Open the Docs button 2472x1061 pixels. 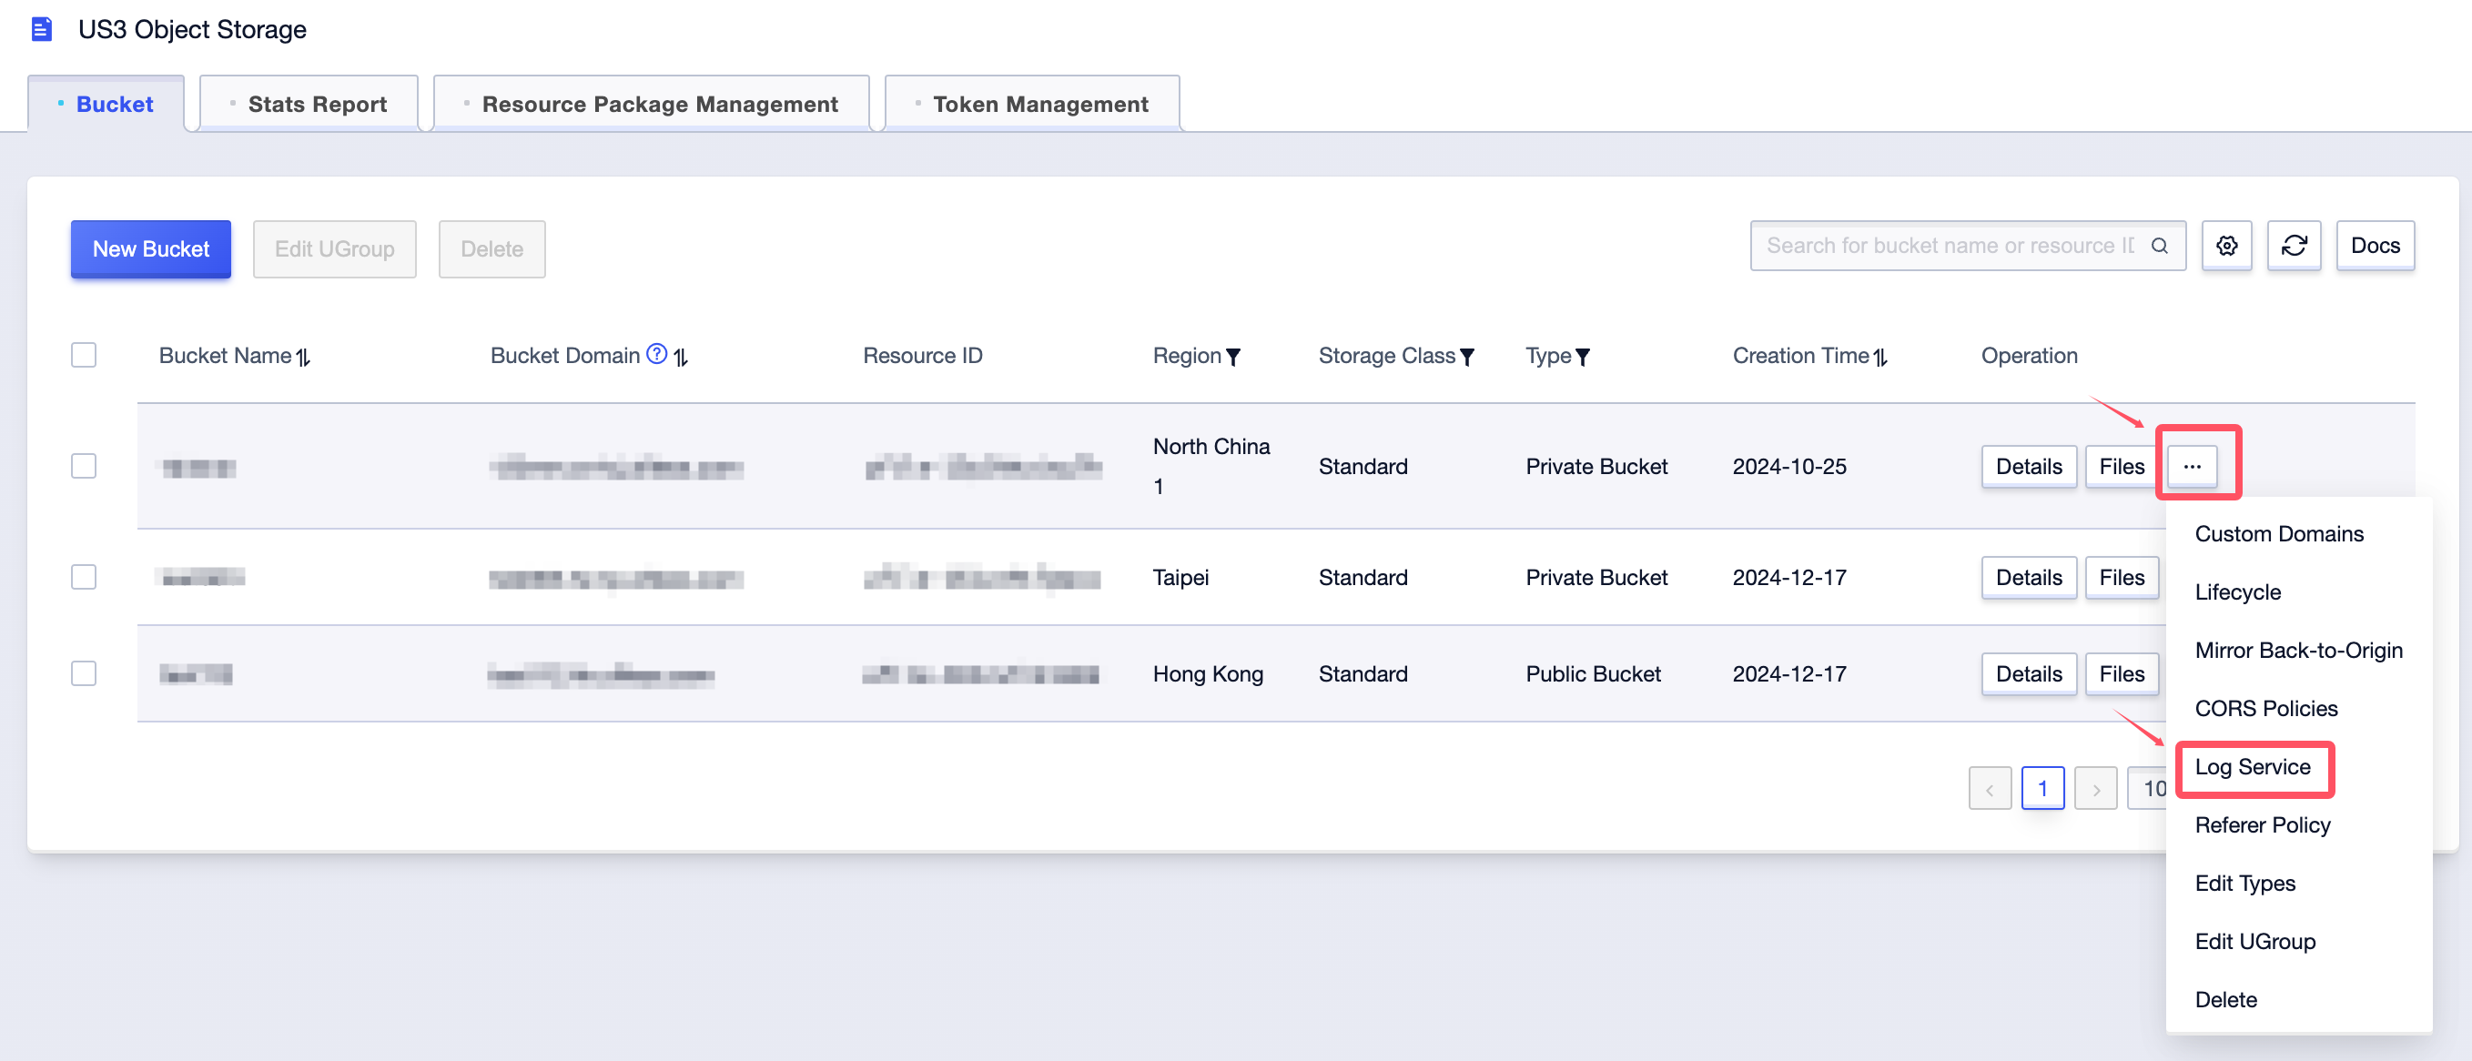coord(2376,246)
